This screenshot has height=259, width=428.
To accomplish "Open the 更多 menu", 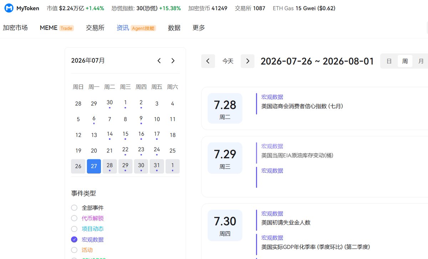I will tap(199, 28).
